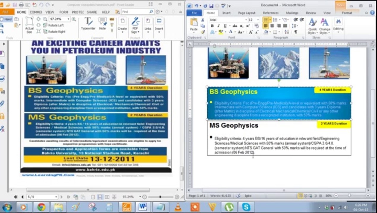Open the Numbering list dropdown in Word
Screen dimensions: 377x213
280,20
